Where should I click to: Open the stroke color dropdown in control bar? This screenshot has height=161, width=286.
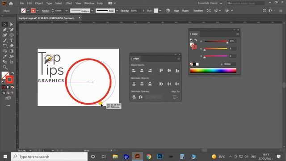38,11
